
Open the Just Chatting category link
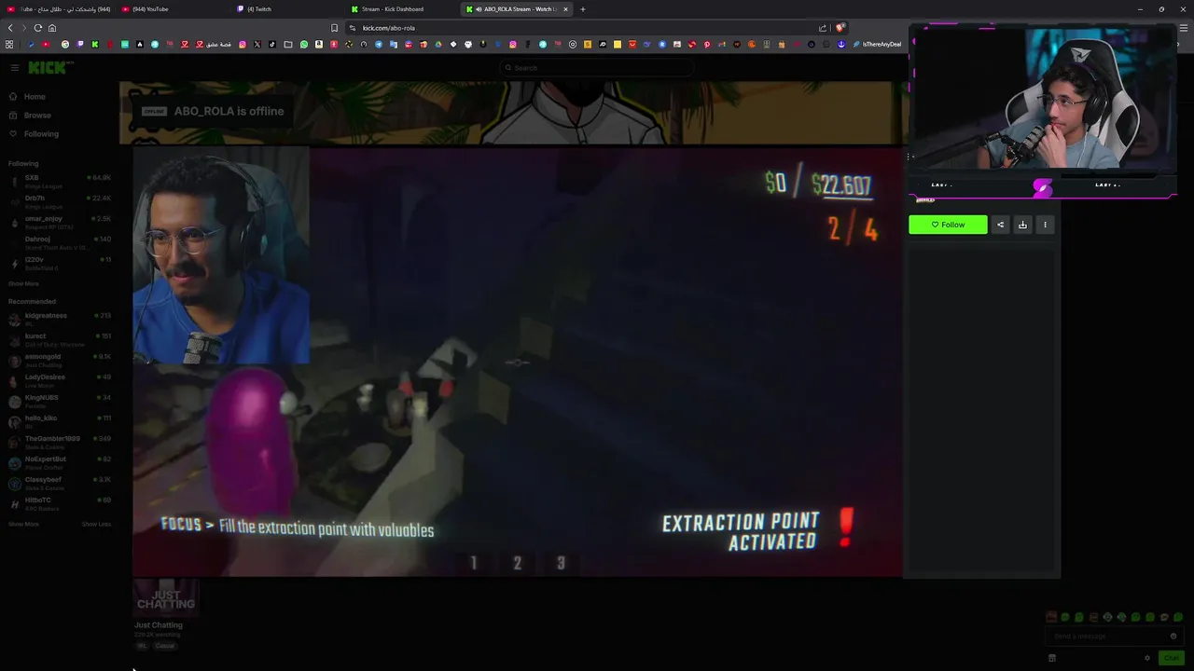[x=159, y=625]
